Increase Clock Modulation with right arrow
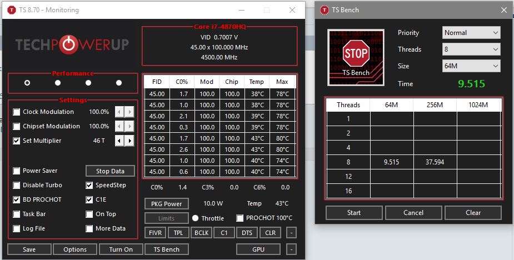Screen dimensions: 514x260 pos(129,112)
